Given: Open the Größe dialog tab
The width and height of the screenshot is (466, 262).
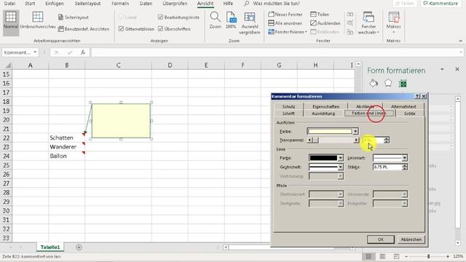Looking at the screenshot, I should coord(409,114).
